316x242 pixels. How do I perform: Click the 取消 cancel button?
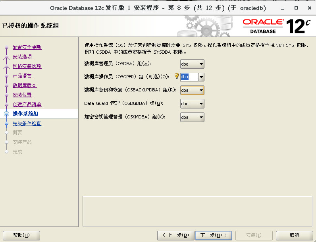(x=294, y=235)
